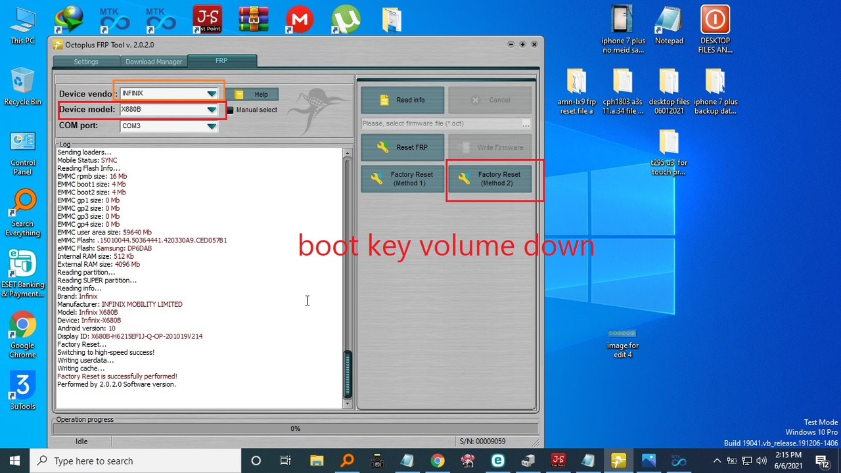Open desktop files 06012021 folder

(669, 91)
